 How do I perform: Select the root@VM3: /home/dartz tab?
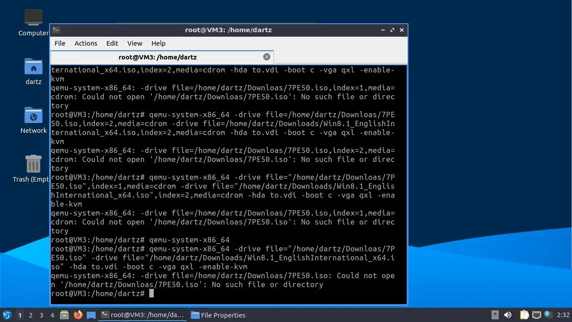[162, 57]
